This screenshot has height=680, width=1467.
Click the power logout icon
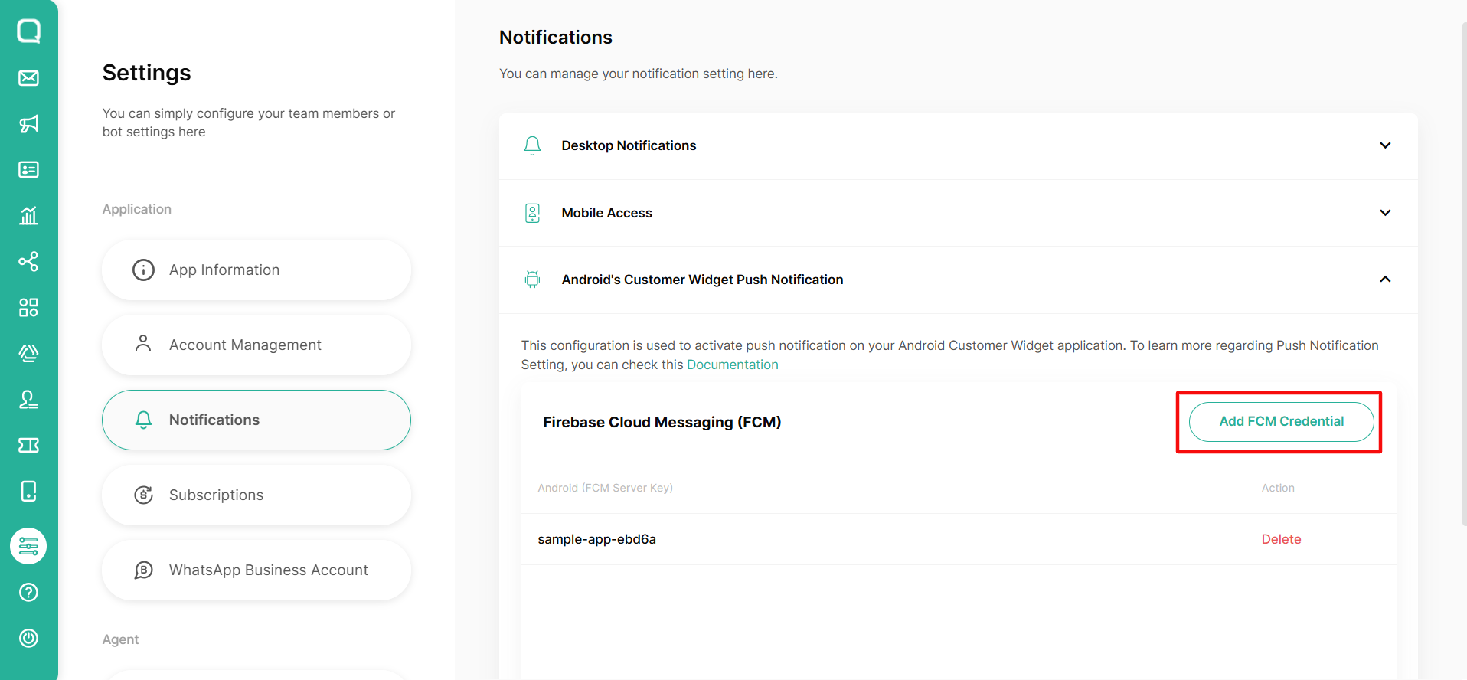[x=29, y=639]
